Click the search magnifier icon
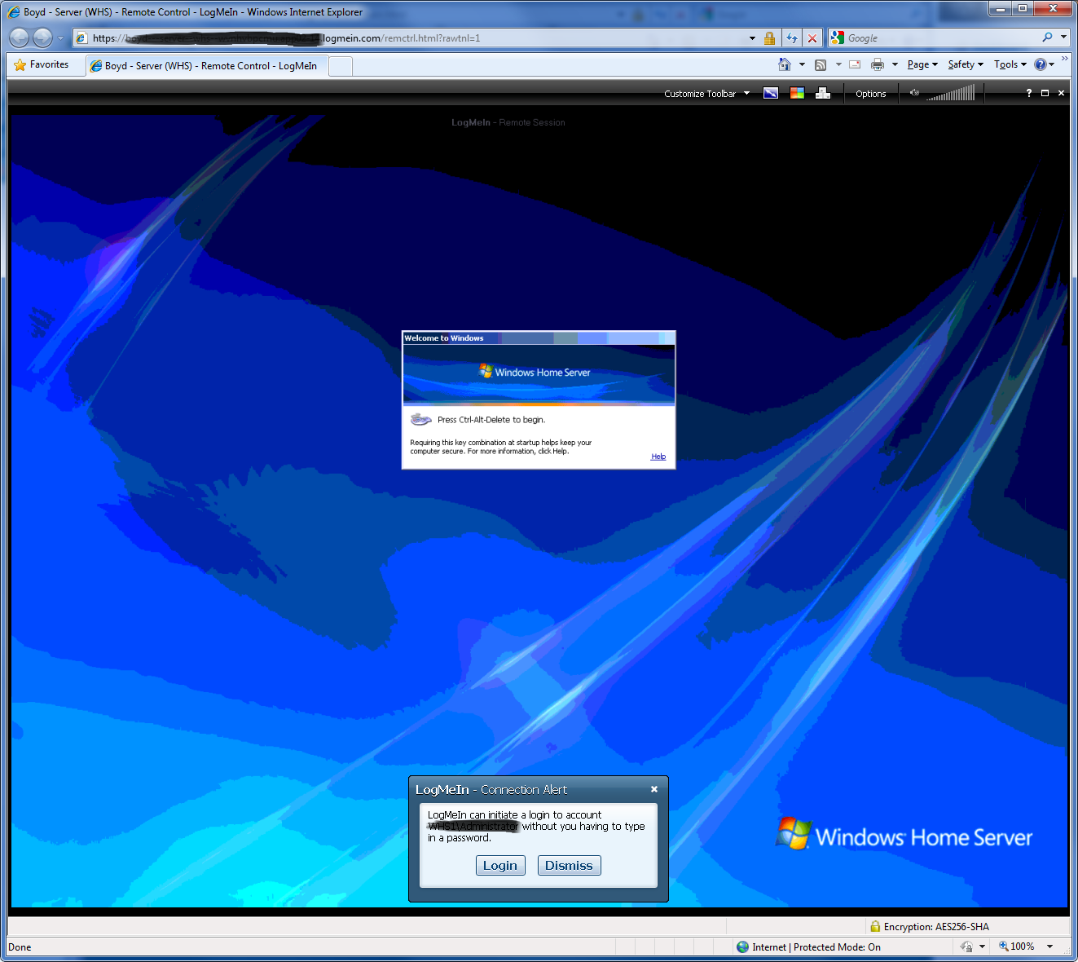Viewport: 1078px width, 962px height. click(x=1047, y=38)
